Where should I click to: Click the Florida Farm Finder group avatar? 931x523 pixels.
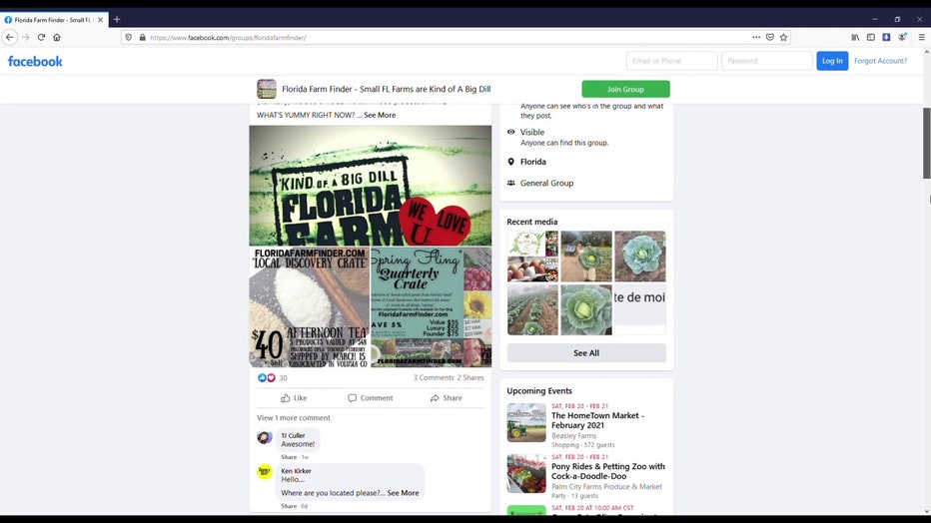(267, 89)
